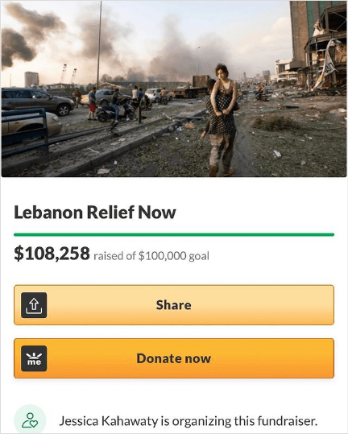Click the green fundraising progress bar
Screen dimensions: 348x434
coord(174,235)
